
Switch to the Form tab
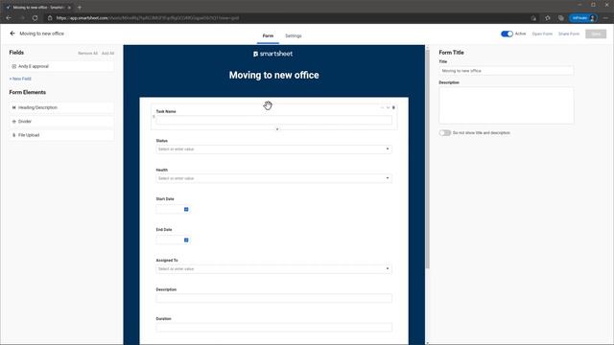pyautogui.click(x=268, y=35)
